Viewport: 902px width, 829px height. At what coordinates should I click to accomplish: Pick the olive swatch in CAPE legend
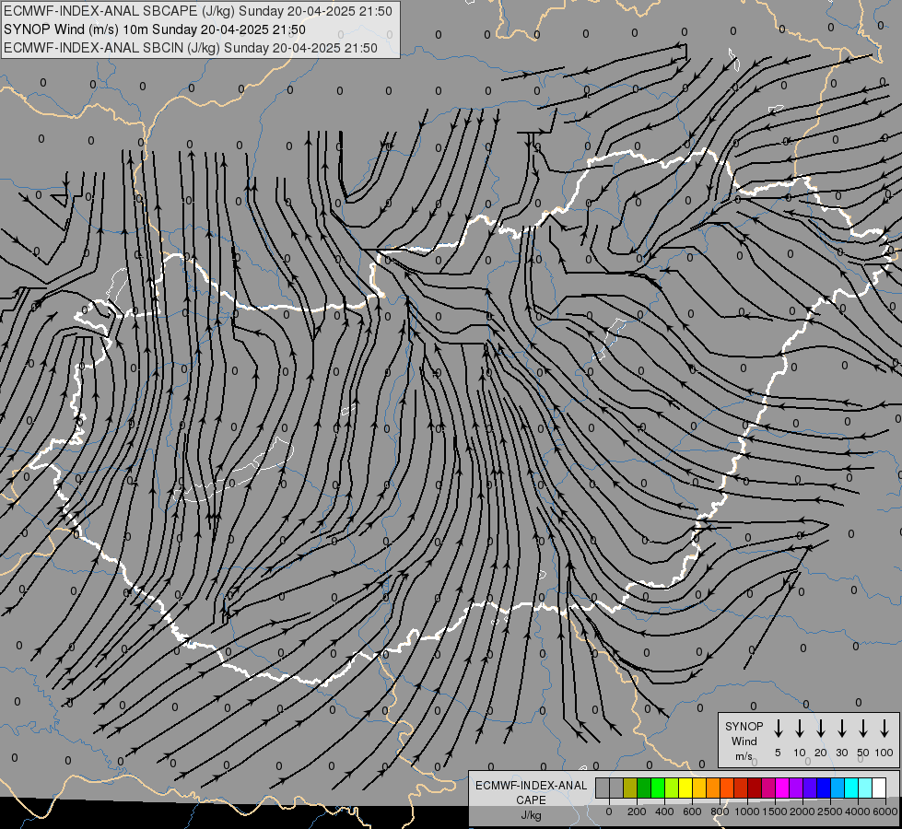[x=630, y=788]
